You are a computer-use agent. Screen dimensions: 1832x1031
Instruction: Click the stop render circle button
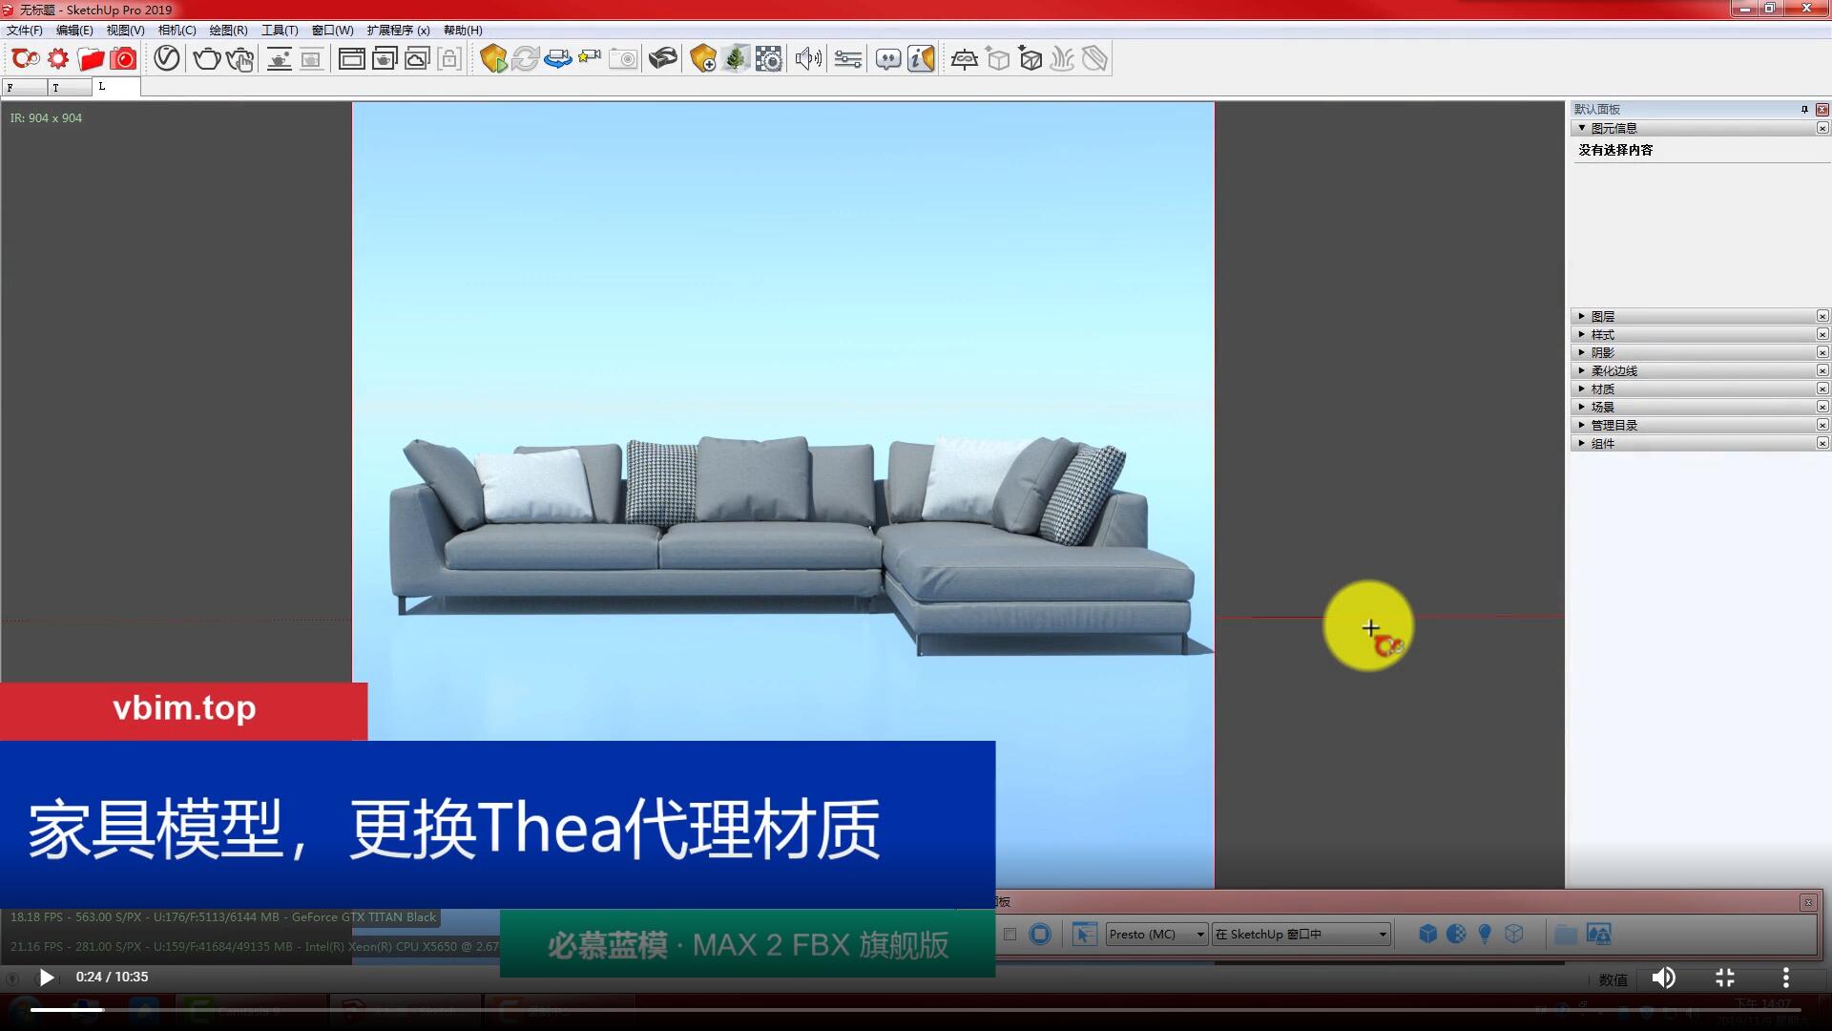pos(1040,935)
